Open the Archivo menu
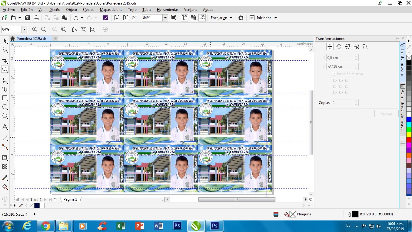 [9, 10]
